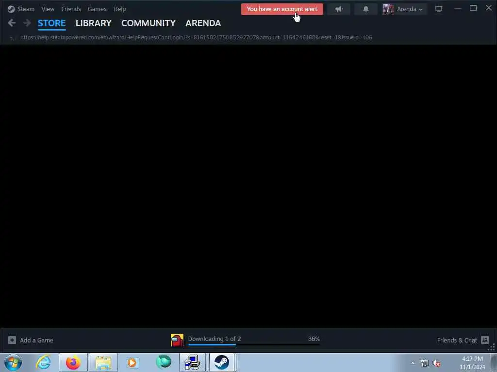Open notifications bell icon
The image size is (497, 372).
click(x=366, y=9)
